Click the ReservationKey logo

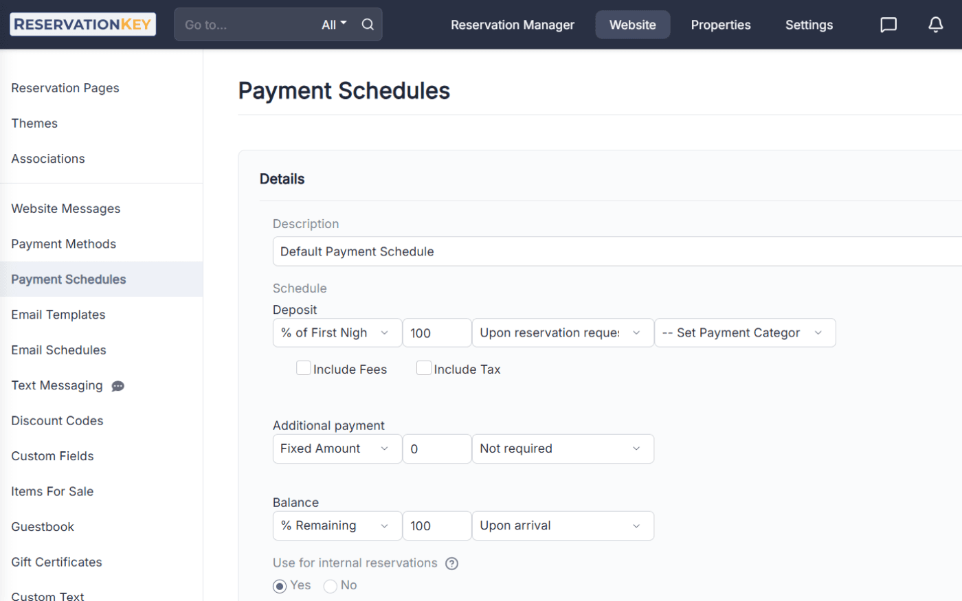(x=82, y=23)
